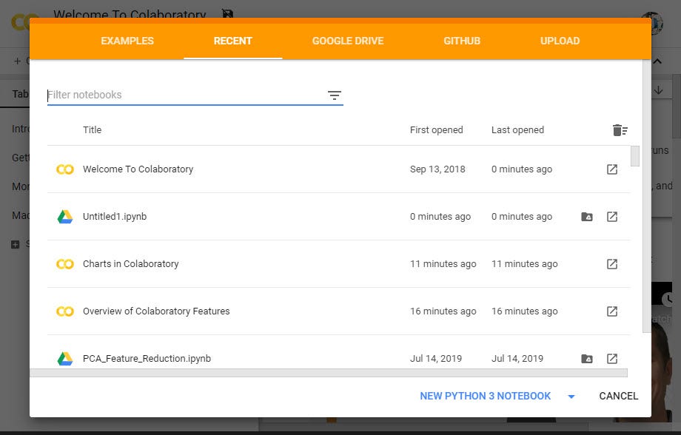This screenshot has height=435, width=681.
Task: Show PCA_Feature_Reduction.ipynb in Drive icon
Action: click(587, 359)
